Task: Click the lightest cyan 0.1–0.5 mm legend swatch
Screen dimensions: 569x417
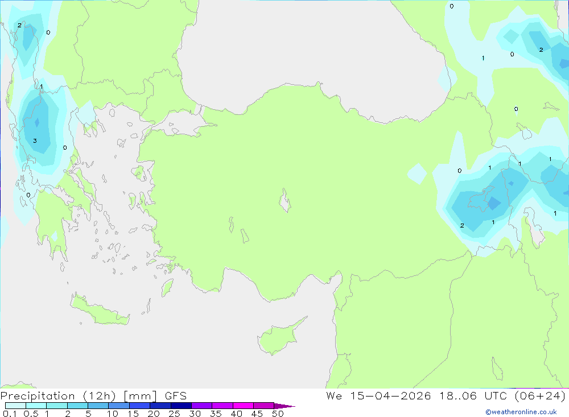Action: coord(15,406)
